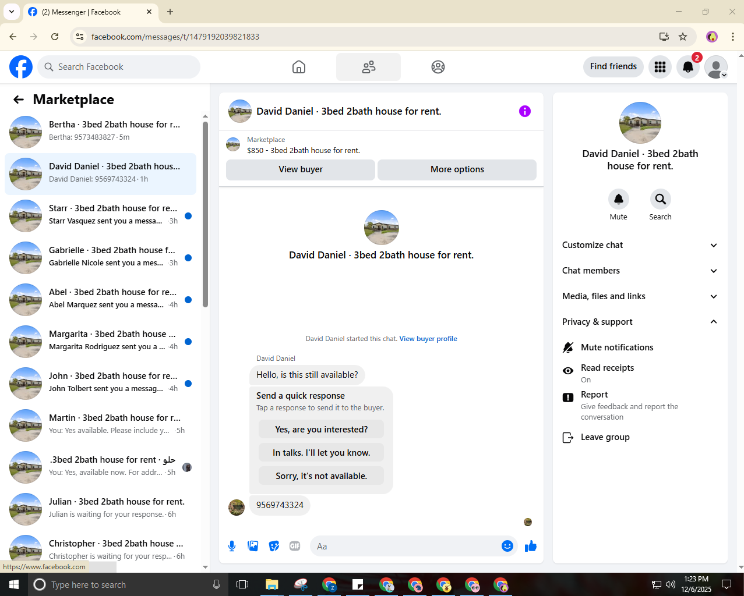
Task: Mute this chat with bell icon
Action: point(619,199)
